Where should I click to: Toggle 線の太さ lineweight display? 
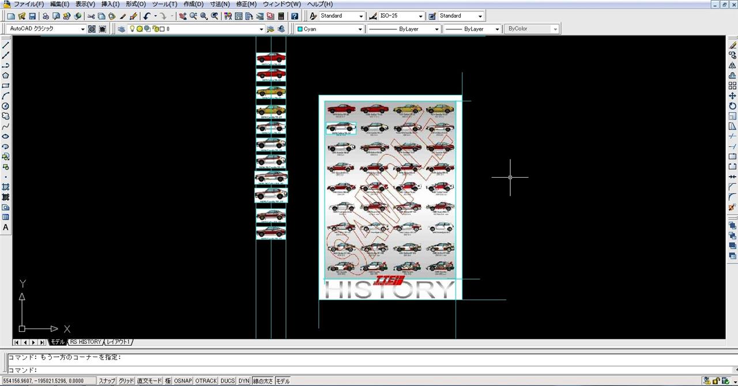pyautogui.click(x=263, y=381)
